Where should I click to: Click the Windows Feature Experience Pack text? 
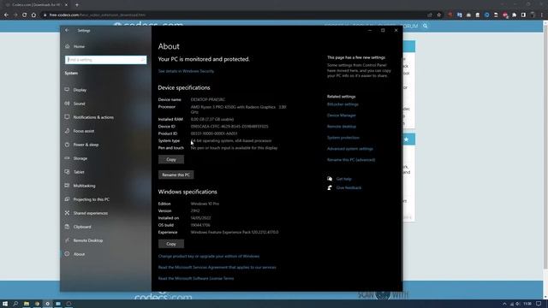pyautogui.click(x=235, y=233)
